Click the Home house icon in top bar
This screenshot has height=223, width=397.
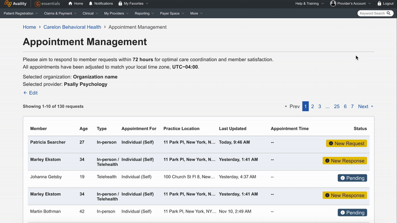70,3
